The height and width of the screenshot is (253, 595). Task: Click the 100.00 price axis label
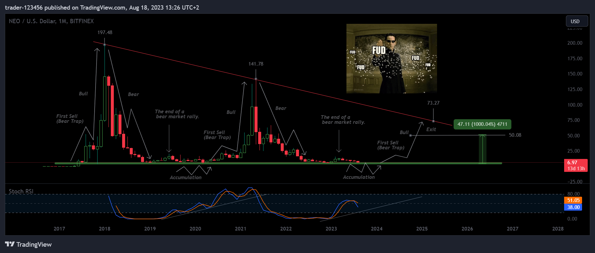[575, 105]
